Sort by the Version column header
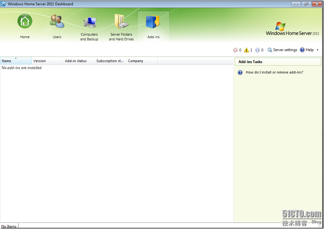 [47, 61]
